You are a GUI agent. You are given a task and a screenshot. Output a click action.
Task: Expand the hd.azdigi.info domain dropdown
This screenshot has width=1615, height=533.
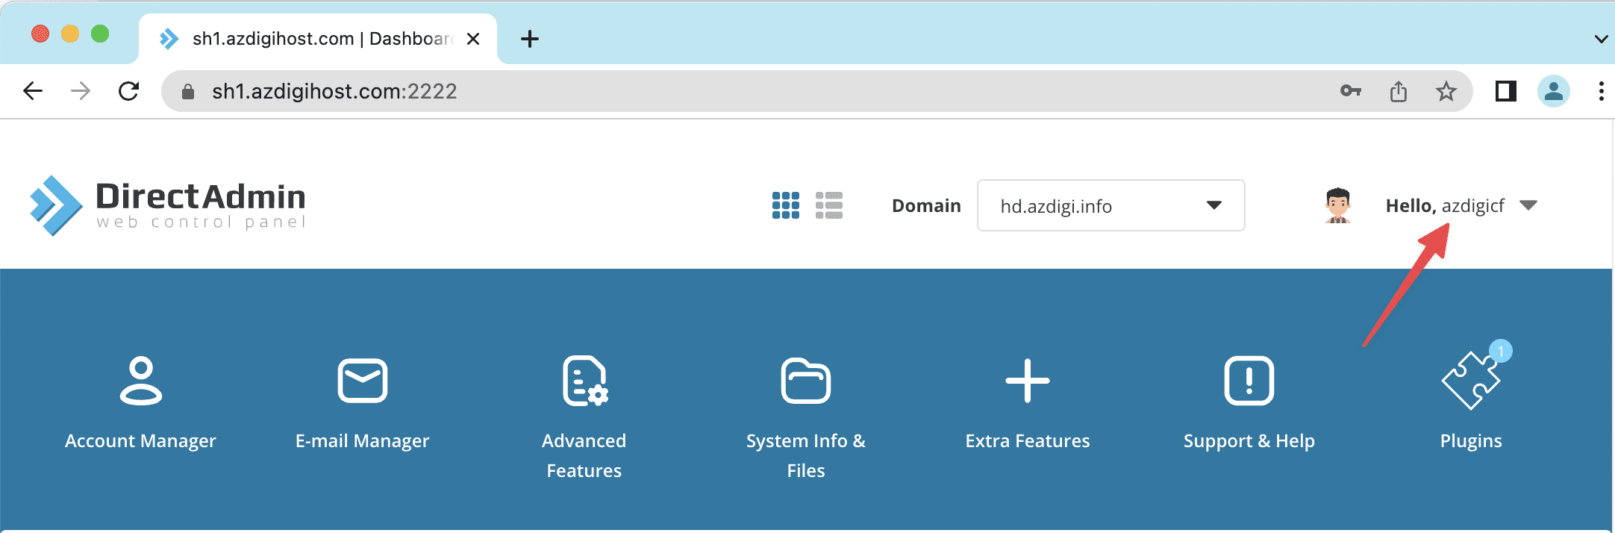tap(1110, 205)
